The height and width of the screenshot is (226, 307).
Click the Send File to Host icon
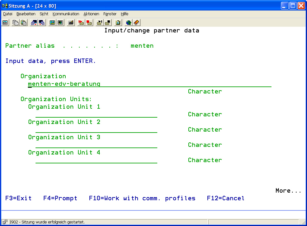[x=34, y=23]
